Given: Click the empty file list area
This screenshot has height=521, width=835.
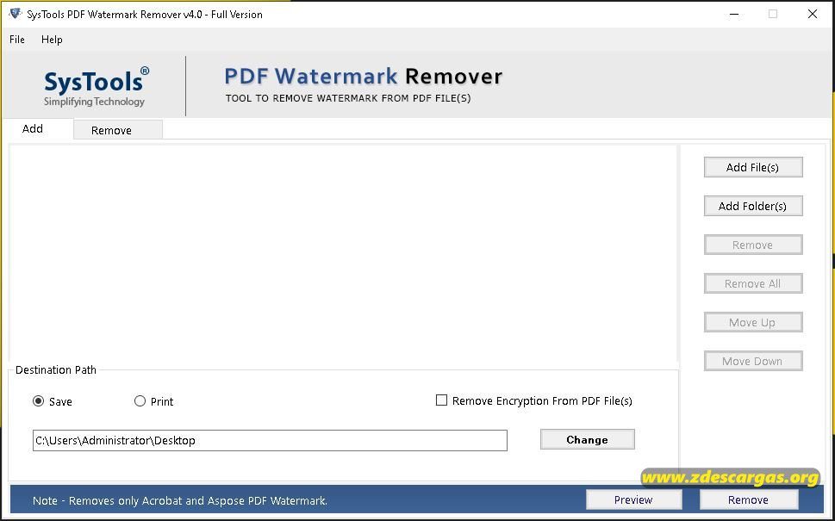Looking at the screenshot, I should (x=343, y=254).
